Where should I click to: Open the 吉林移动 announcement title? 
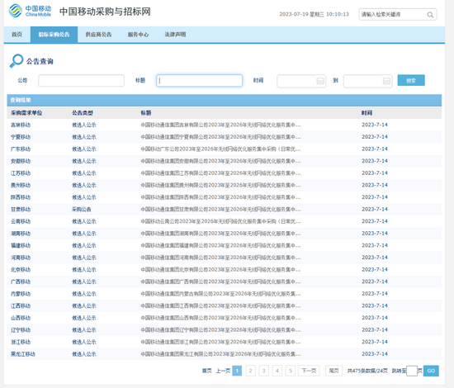(220, 125)
